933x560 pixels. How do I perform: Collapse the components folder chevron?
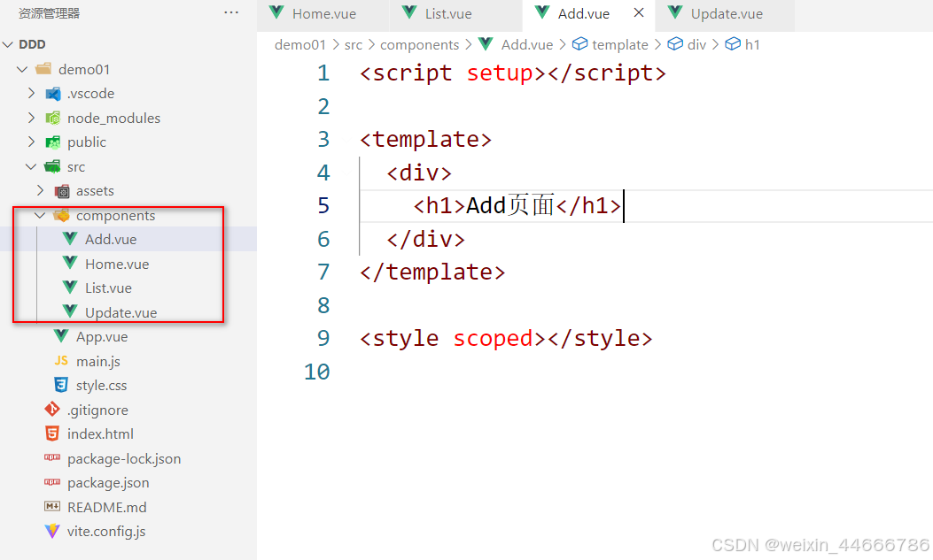pos(40,216)
